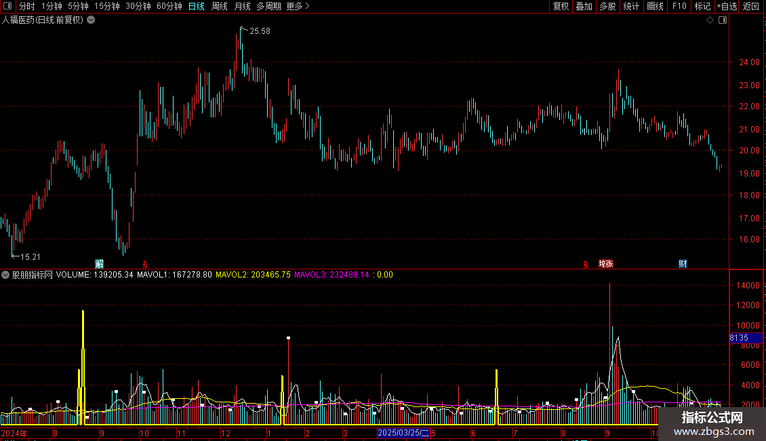
Task: Expand 更多 period options
Action: 298,6
